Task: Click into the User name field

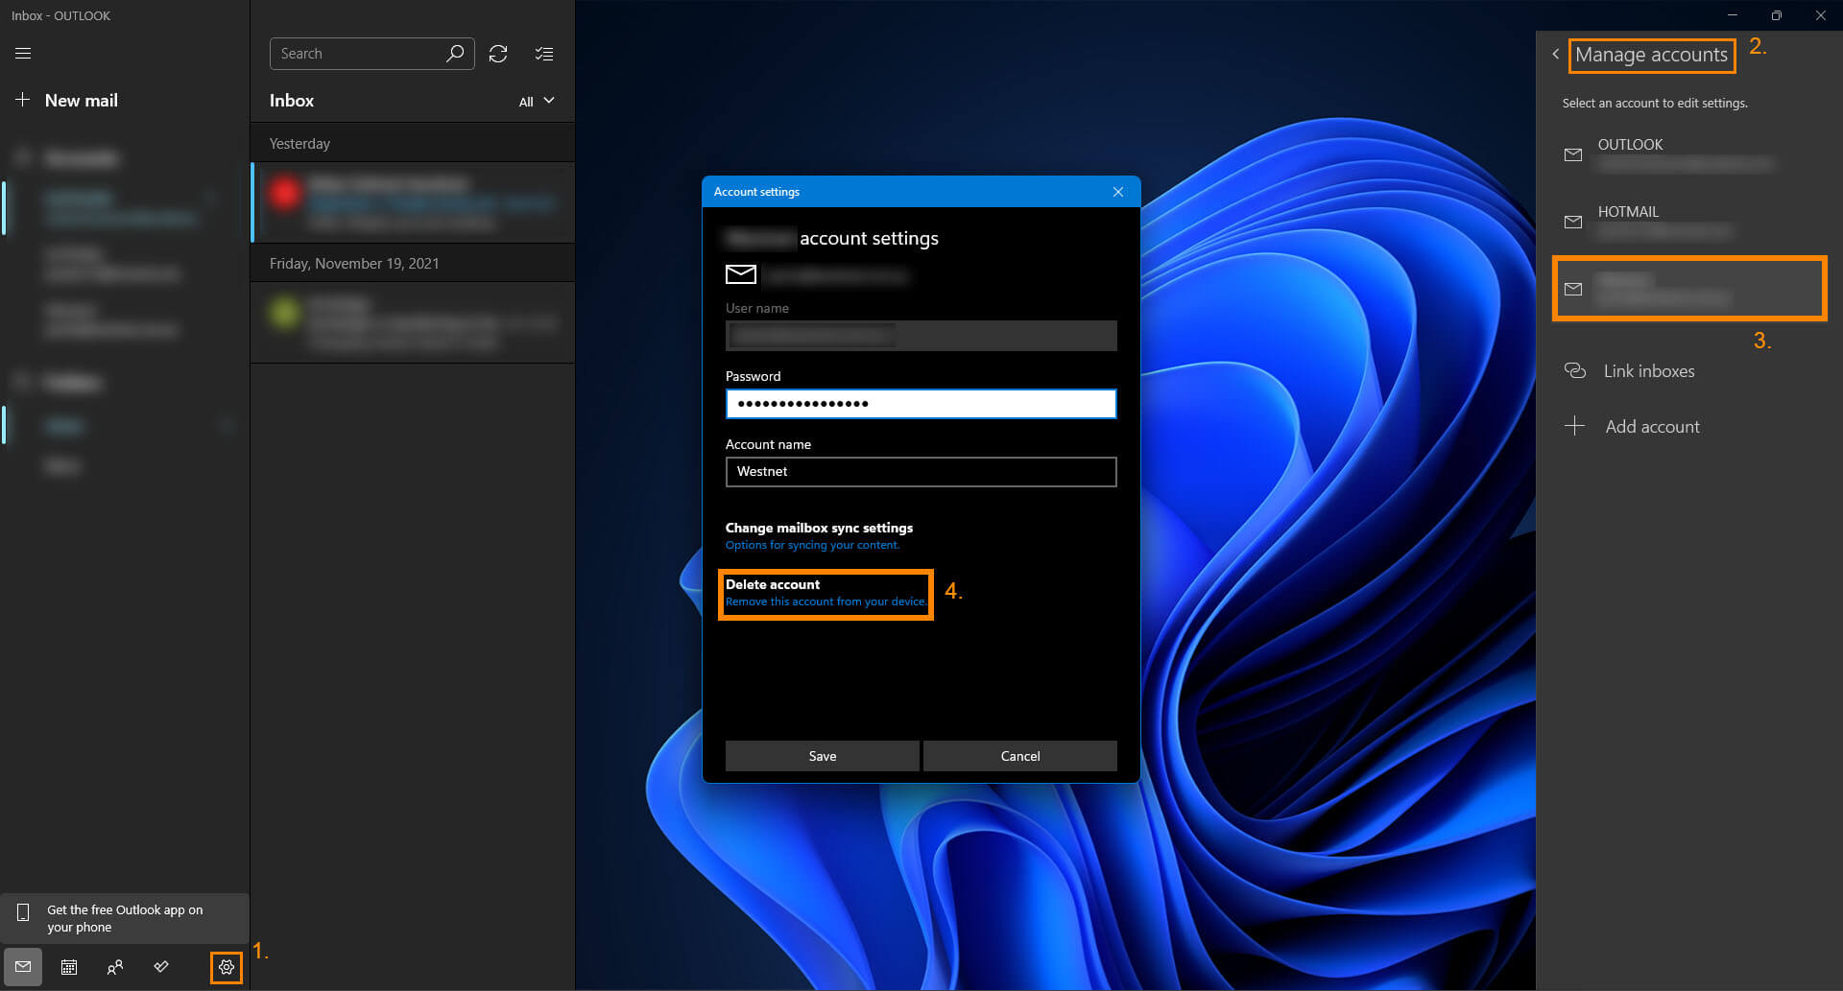Action: click(x=921, y=336)
